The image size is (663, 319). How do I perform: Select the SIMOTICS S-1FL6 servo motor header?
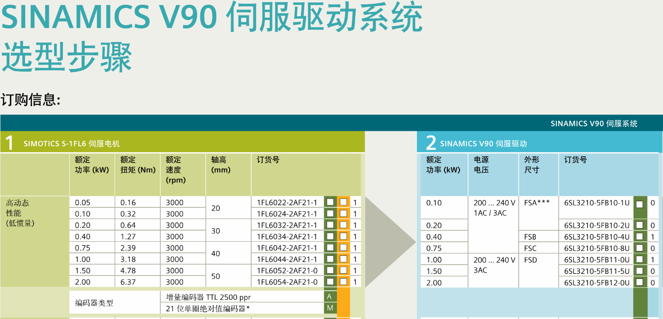pos(71,144)
